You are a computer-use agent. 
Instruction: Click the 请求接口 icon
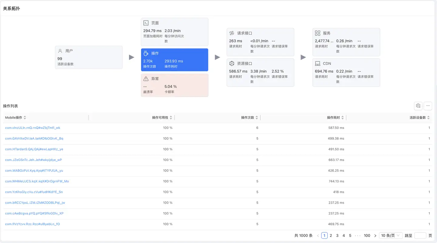(x=232, y=33)
